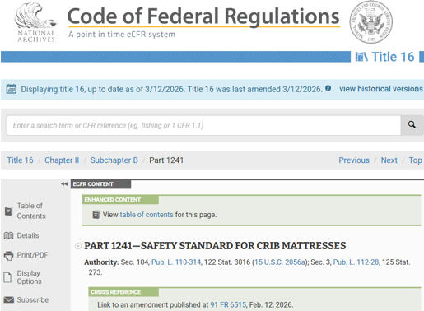Click the PART 1241 Safety Standard heading
The width and height of the screenshot is (424, 311).
tap(215, 246)
